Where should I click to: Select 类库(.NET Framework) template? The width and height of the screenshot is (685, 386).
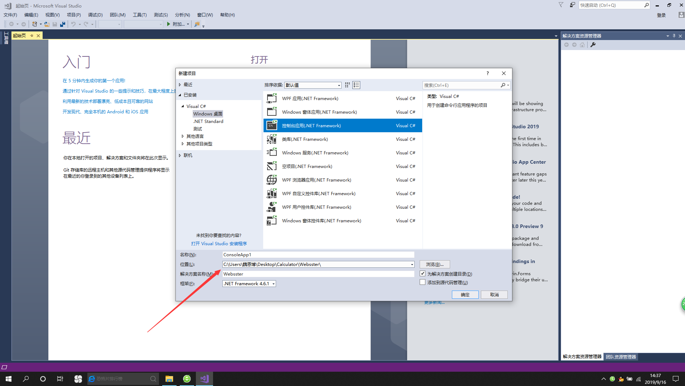tap(343, 139)
